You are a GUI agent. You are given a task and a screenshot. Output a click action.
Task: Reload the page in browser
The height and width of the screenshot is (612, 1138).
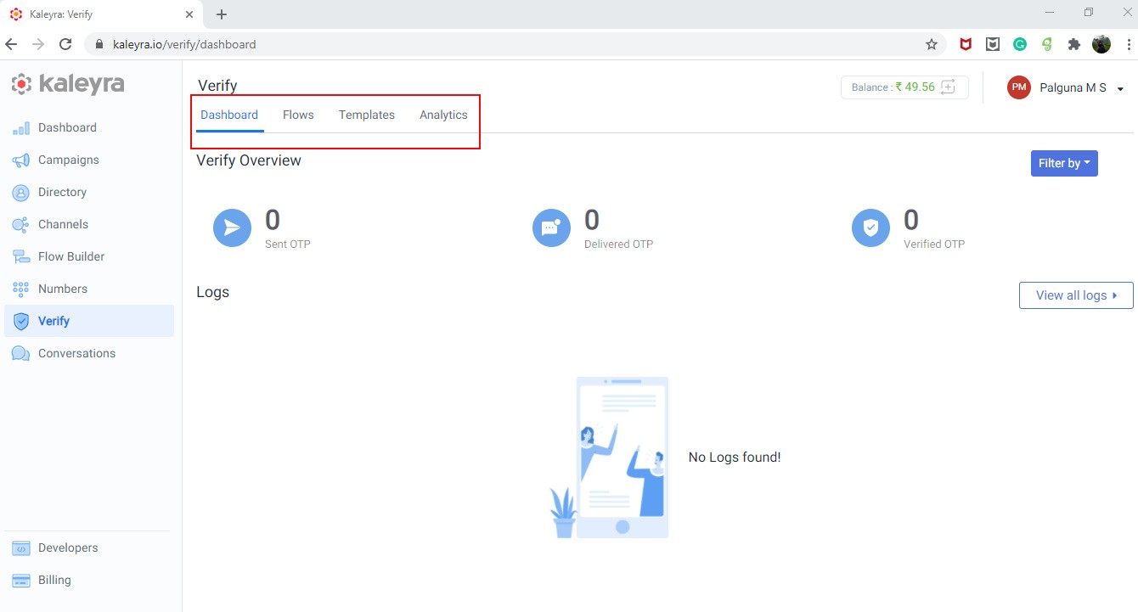tap(65, 44)
